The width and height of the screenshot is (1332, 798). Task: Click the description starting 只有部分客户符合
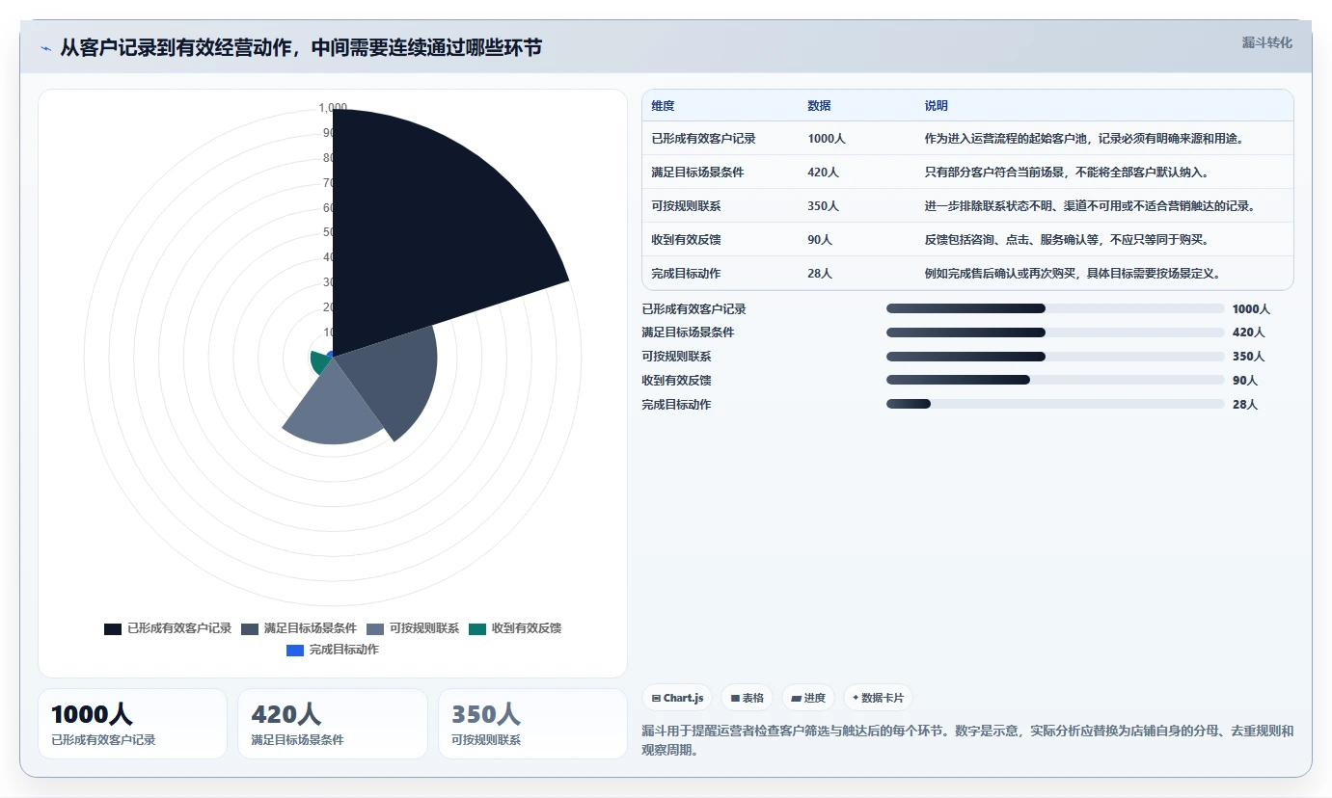click(x=1069, y=173)
